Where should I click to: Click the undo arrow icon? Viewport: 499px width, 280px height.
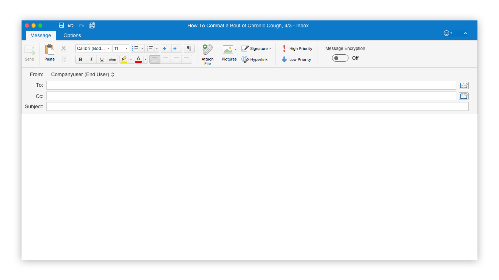pos(71,26)
